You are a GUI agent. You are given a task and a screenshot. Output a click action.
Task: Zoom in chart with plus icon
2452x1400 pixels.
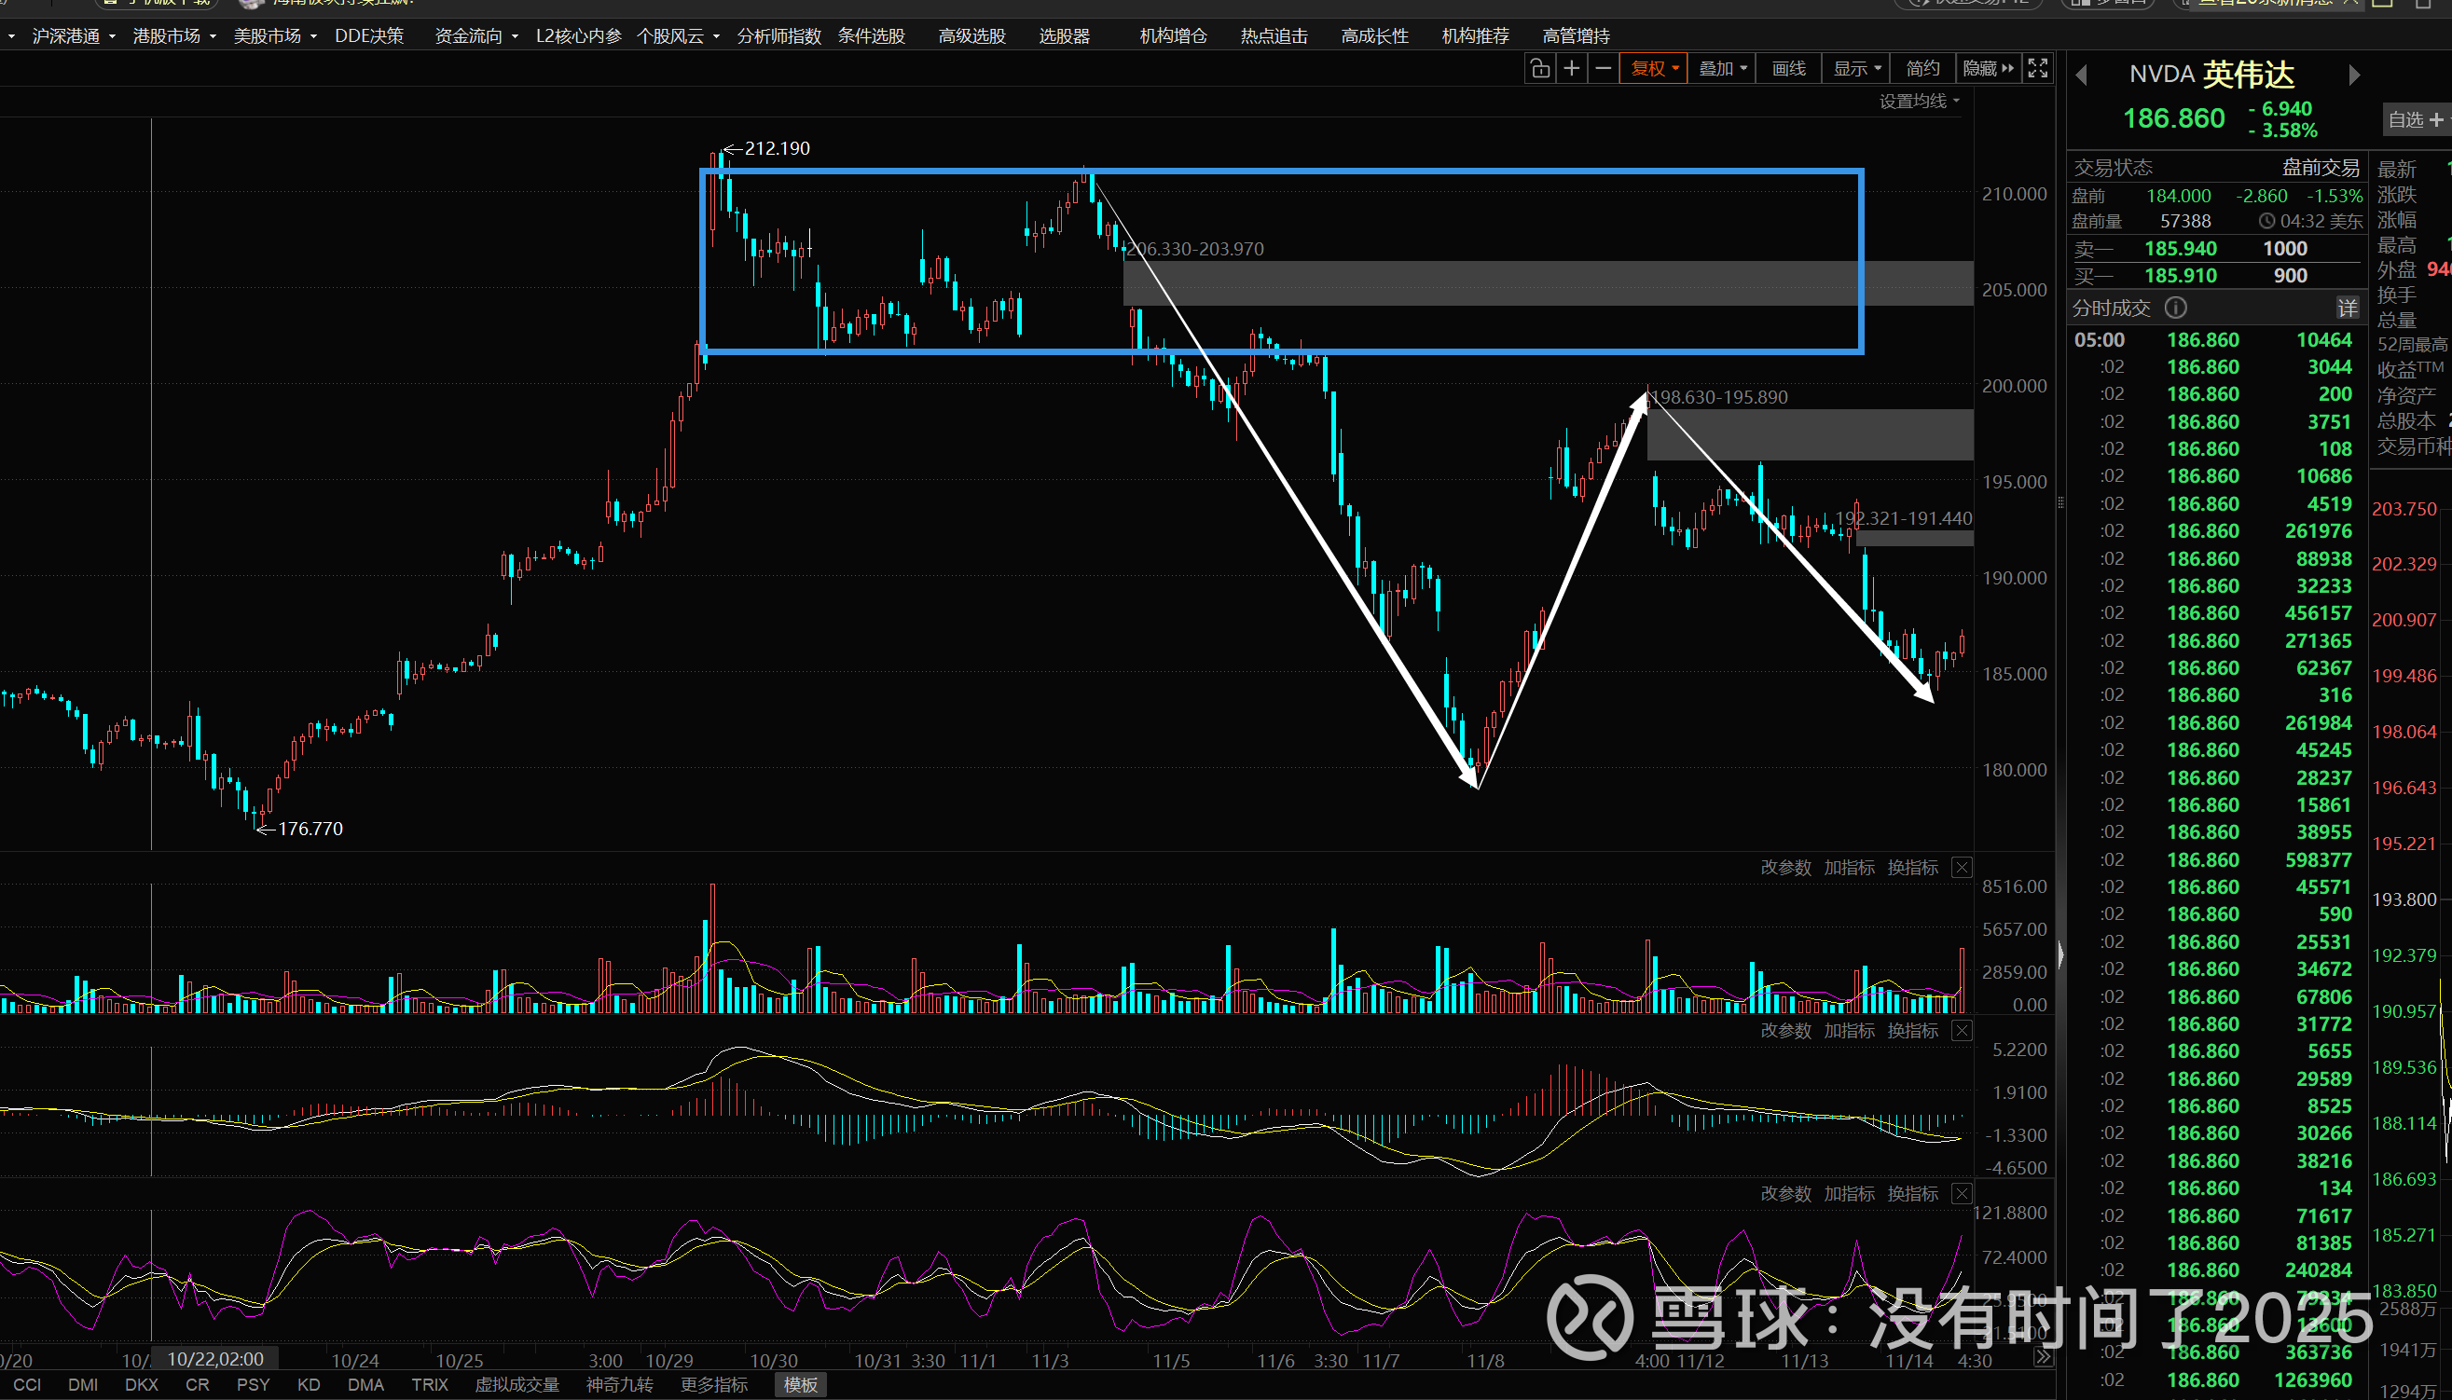(1571, 68)
